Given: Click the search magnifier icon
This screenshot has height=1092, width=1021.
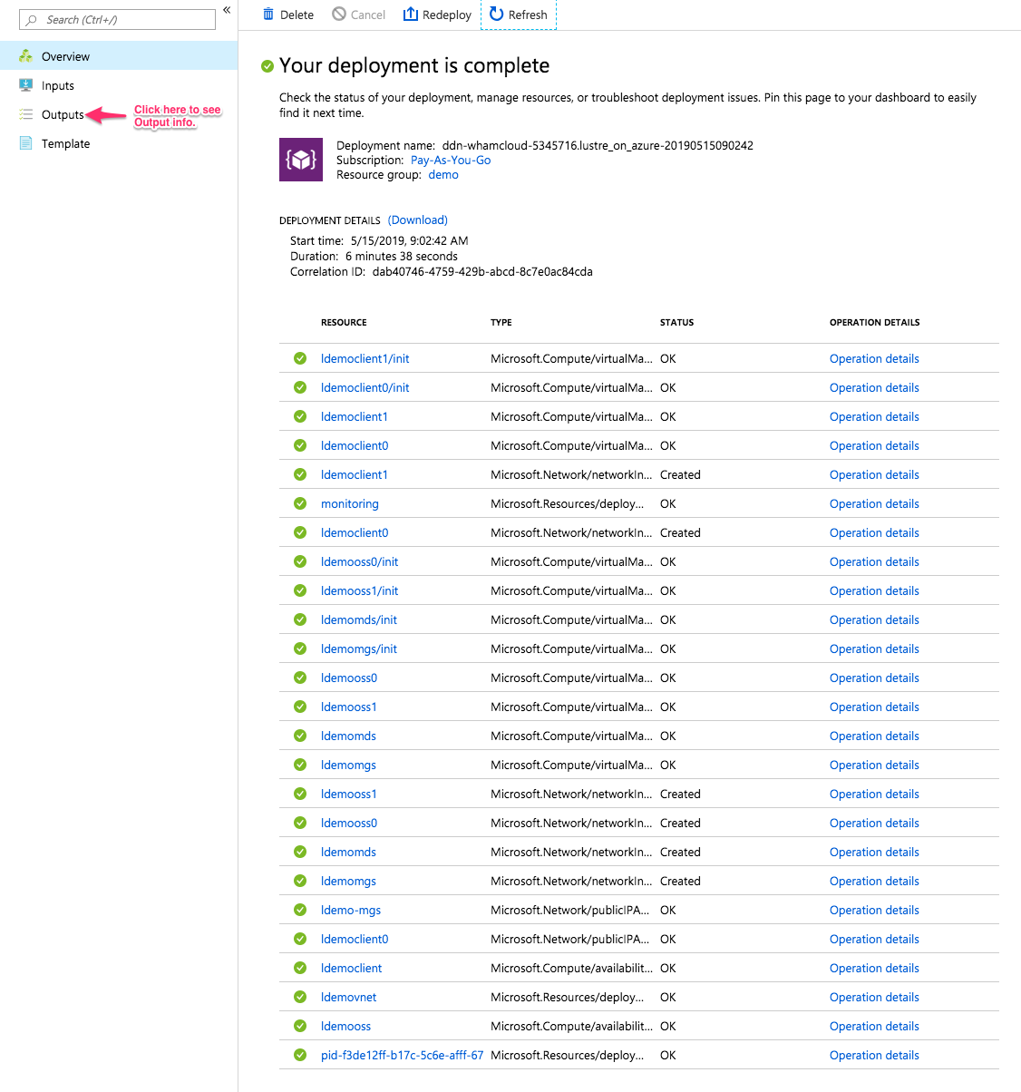Looking at the screenshot, I should point(33,19).
